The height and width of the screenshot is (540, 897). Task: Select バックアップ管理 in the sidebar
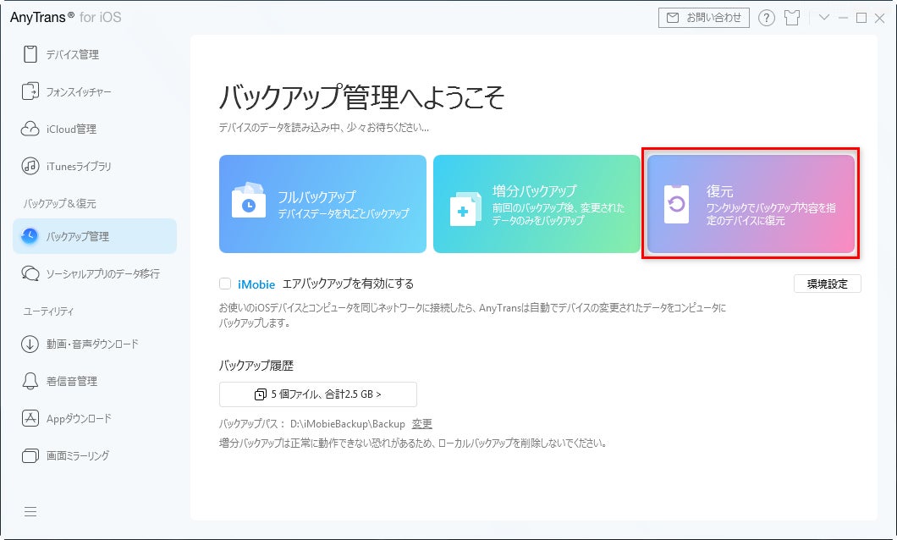tap(95, 236)
